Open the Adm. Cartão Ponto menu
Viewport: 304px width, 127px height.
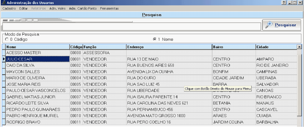coord(83,9)
